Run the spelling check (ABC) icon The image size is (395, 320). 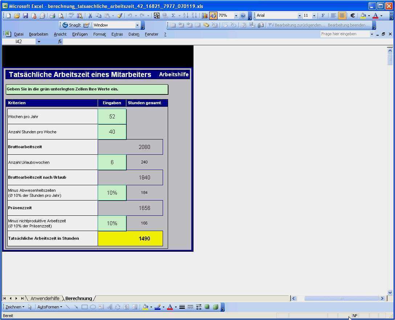point(71,16)
